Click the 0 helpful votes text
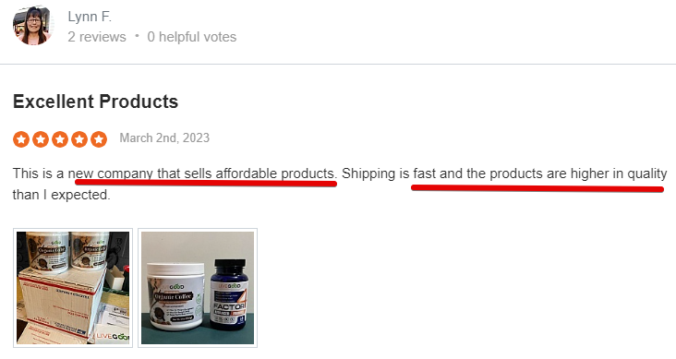 pos(192,37)
